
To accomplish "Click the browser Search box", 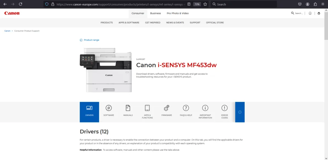I will (244, 4).
